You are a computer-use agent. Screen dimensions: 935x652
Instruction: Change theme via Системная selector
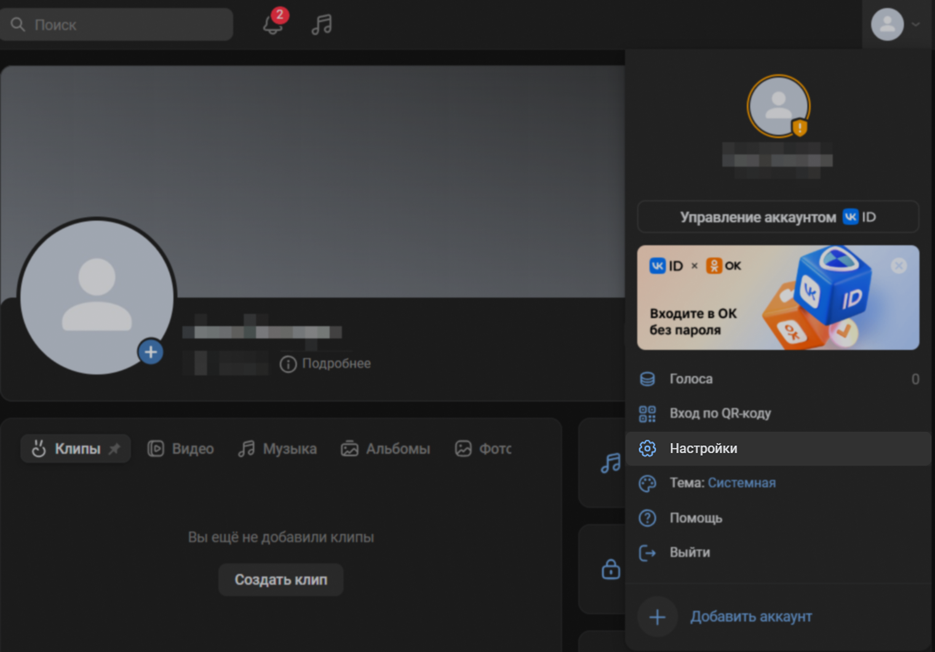(x=741, y=483)
